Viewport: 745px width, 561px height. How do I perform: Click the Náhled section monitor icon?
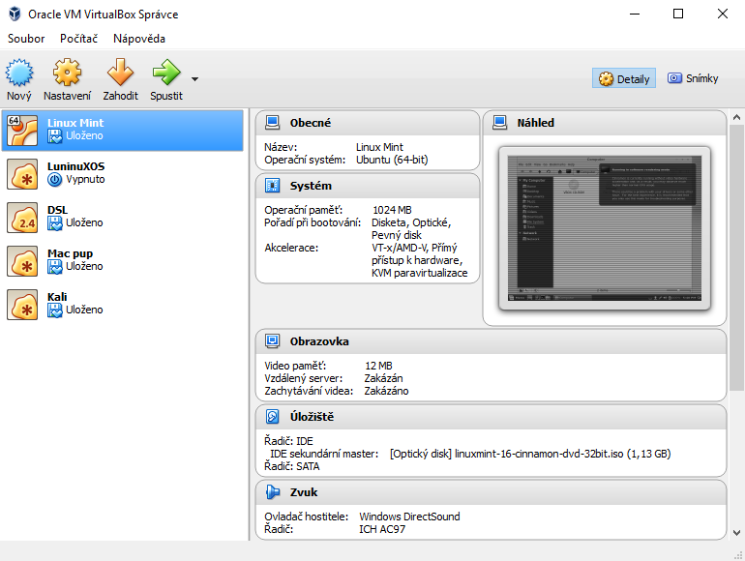[500, 123]
